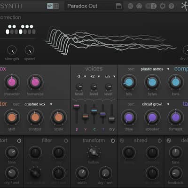Screen dimensions: 188x188
Task: Toggle the C key on pitch keyboard
Action: click(x=8, y=31)
